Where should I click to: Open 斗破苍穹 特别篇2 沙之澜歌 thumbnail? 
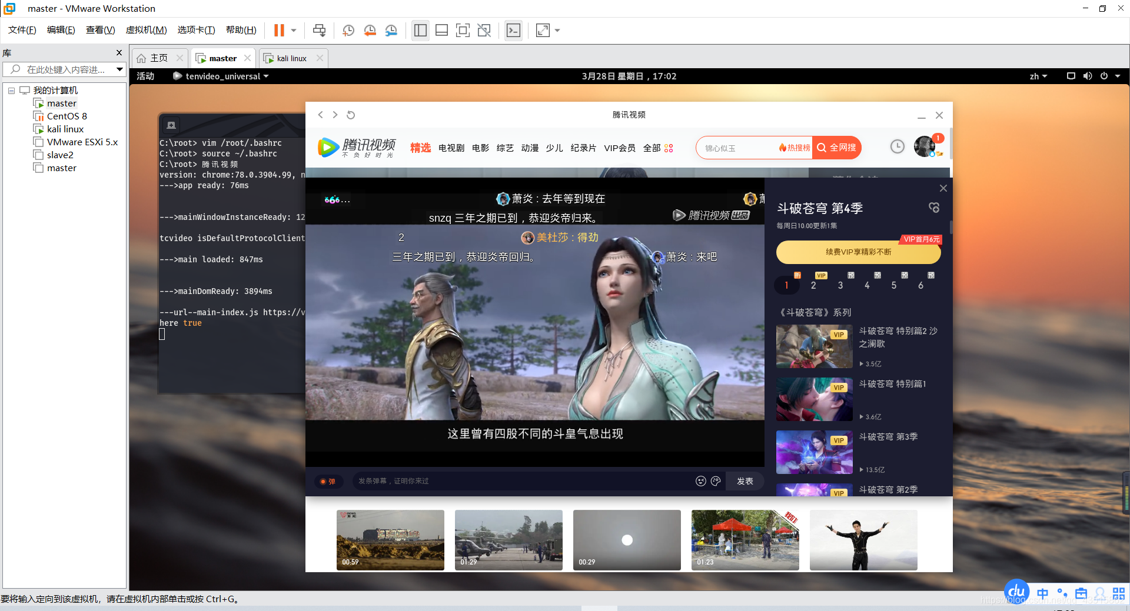815,346
